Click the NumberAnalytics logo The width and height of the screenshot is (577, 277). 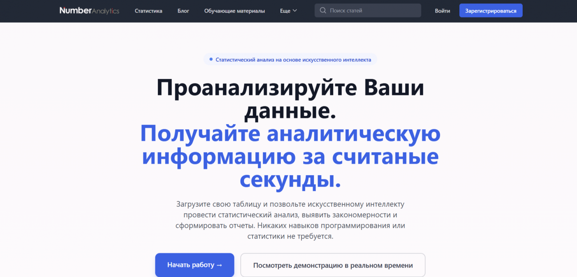coord(89,11)
